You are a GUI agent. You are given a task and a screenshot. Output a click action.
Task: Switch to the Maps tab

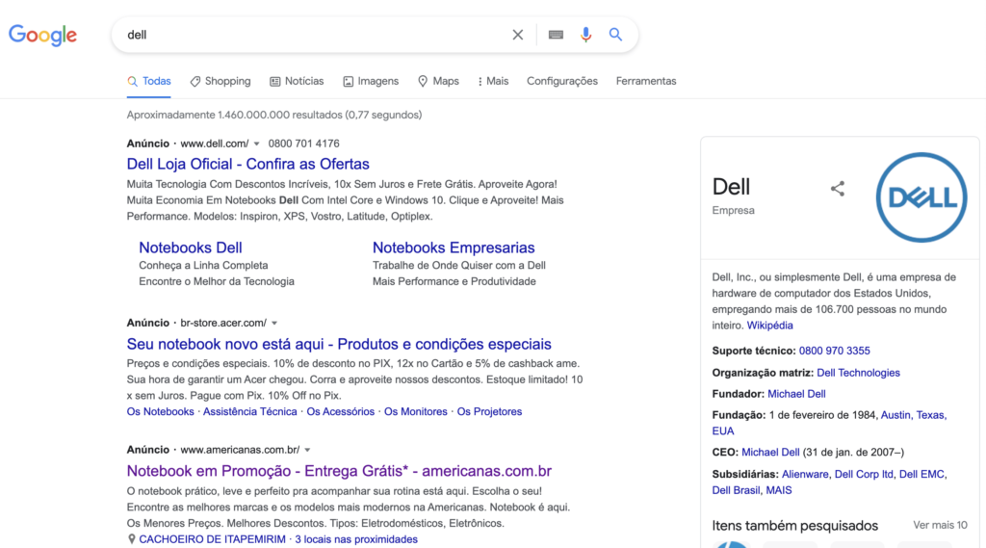pos(438,81)
